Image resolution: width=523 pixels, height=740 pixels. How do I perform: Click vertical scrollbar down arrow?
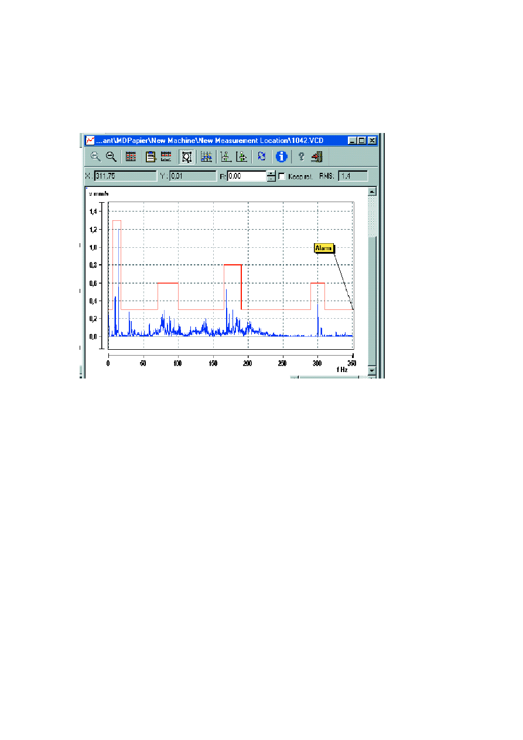coord(371,371)
